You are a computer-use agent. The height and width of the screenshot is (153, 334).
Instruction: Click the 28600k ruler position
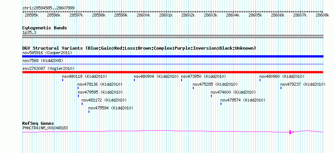tap(143, 15)
